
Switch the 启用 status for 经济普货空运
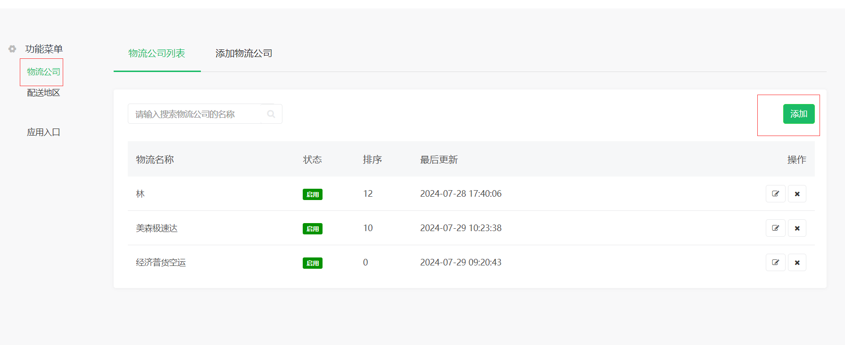[312, 263]
